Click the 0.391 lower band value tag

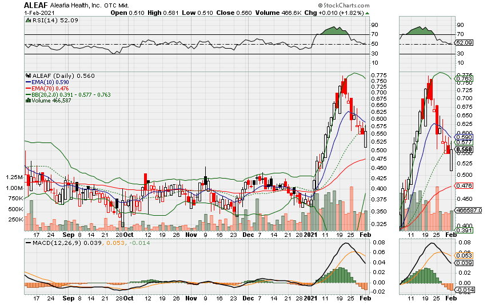pos(464,231)
